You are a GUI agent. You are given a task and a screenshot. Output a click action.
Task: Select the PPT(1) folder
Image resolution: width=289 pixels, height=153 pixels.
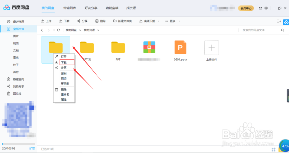click(x=87, y=47)
